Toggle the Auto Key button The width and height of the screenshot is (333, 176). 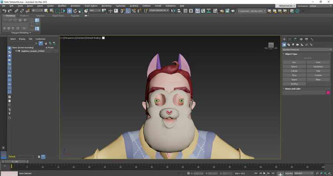click(x=289, y=173)
